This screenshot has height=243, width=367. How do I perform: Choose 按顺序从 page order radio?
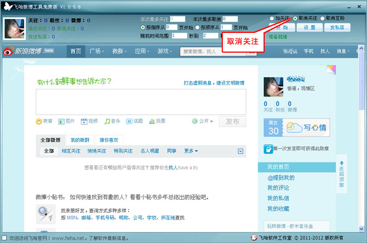pos(198,27)
